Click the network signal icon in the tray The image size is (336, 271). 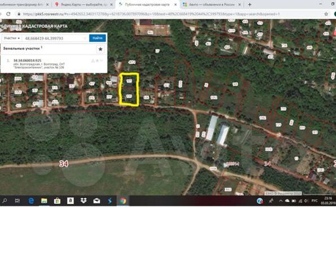(300, 200)
